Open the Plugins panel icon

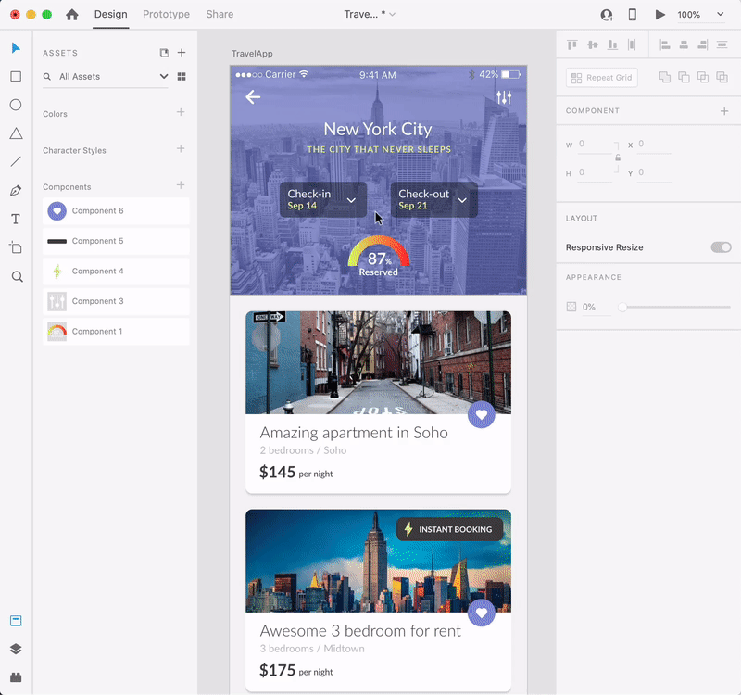[16, 676]
